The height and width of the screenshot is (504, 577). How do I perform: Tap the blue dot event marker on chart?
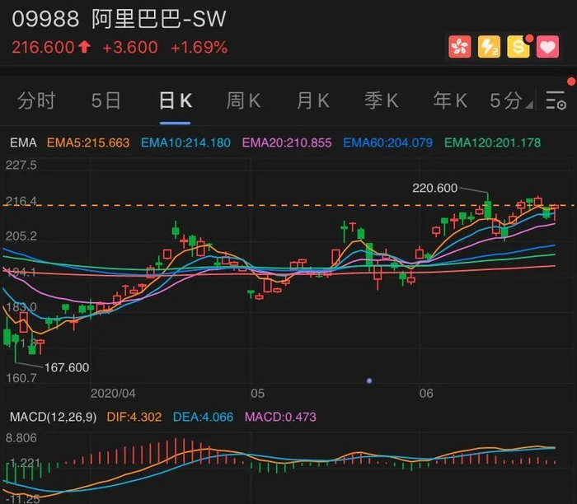(369, 380)
